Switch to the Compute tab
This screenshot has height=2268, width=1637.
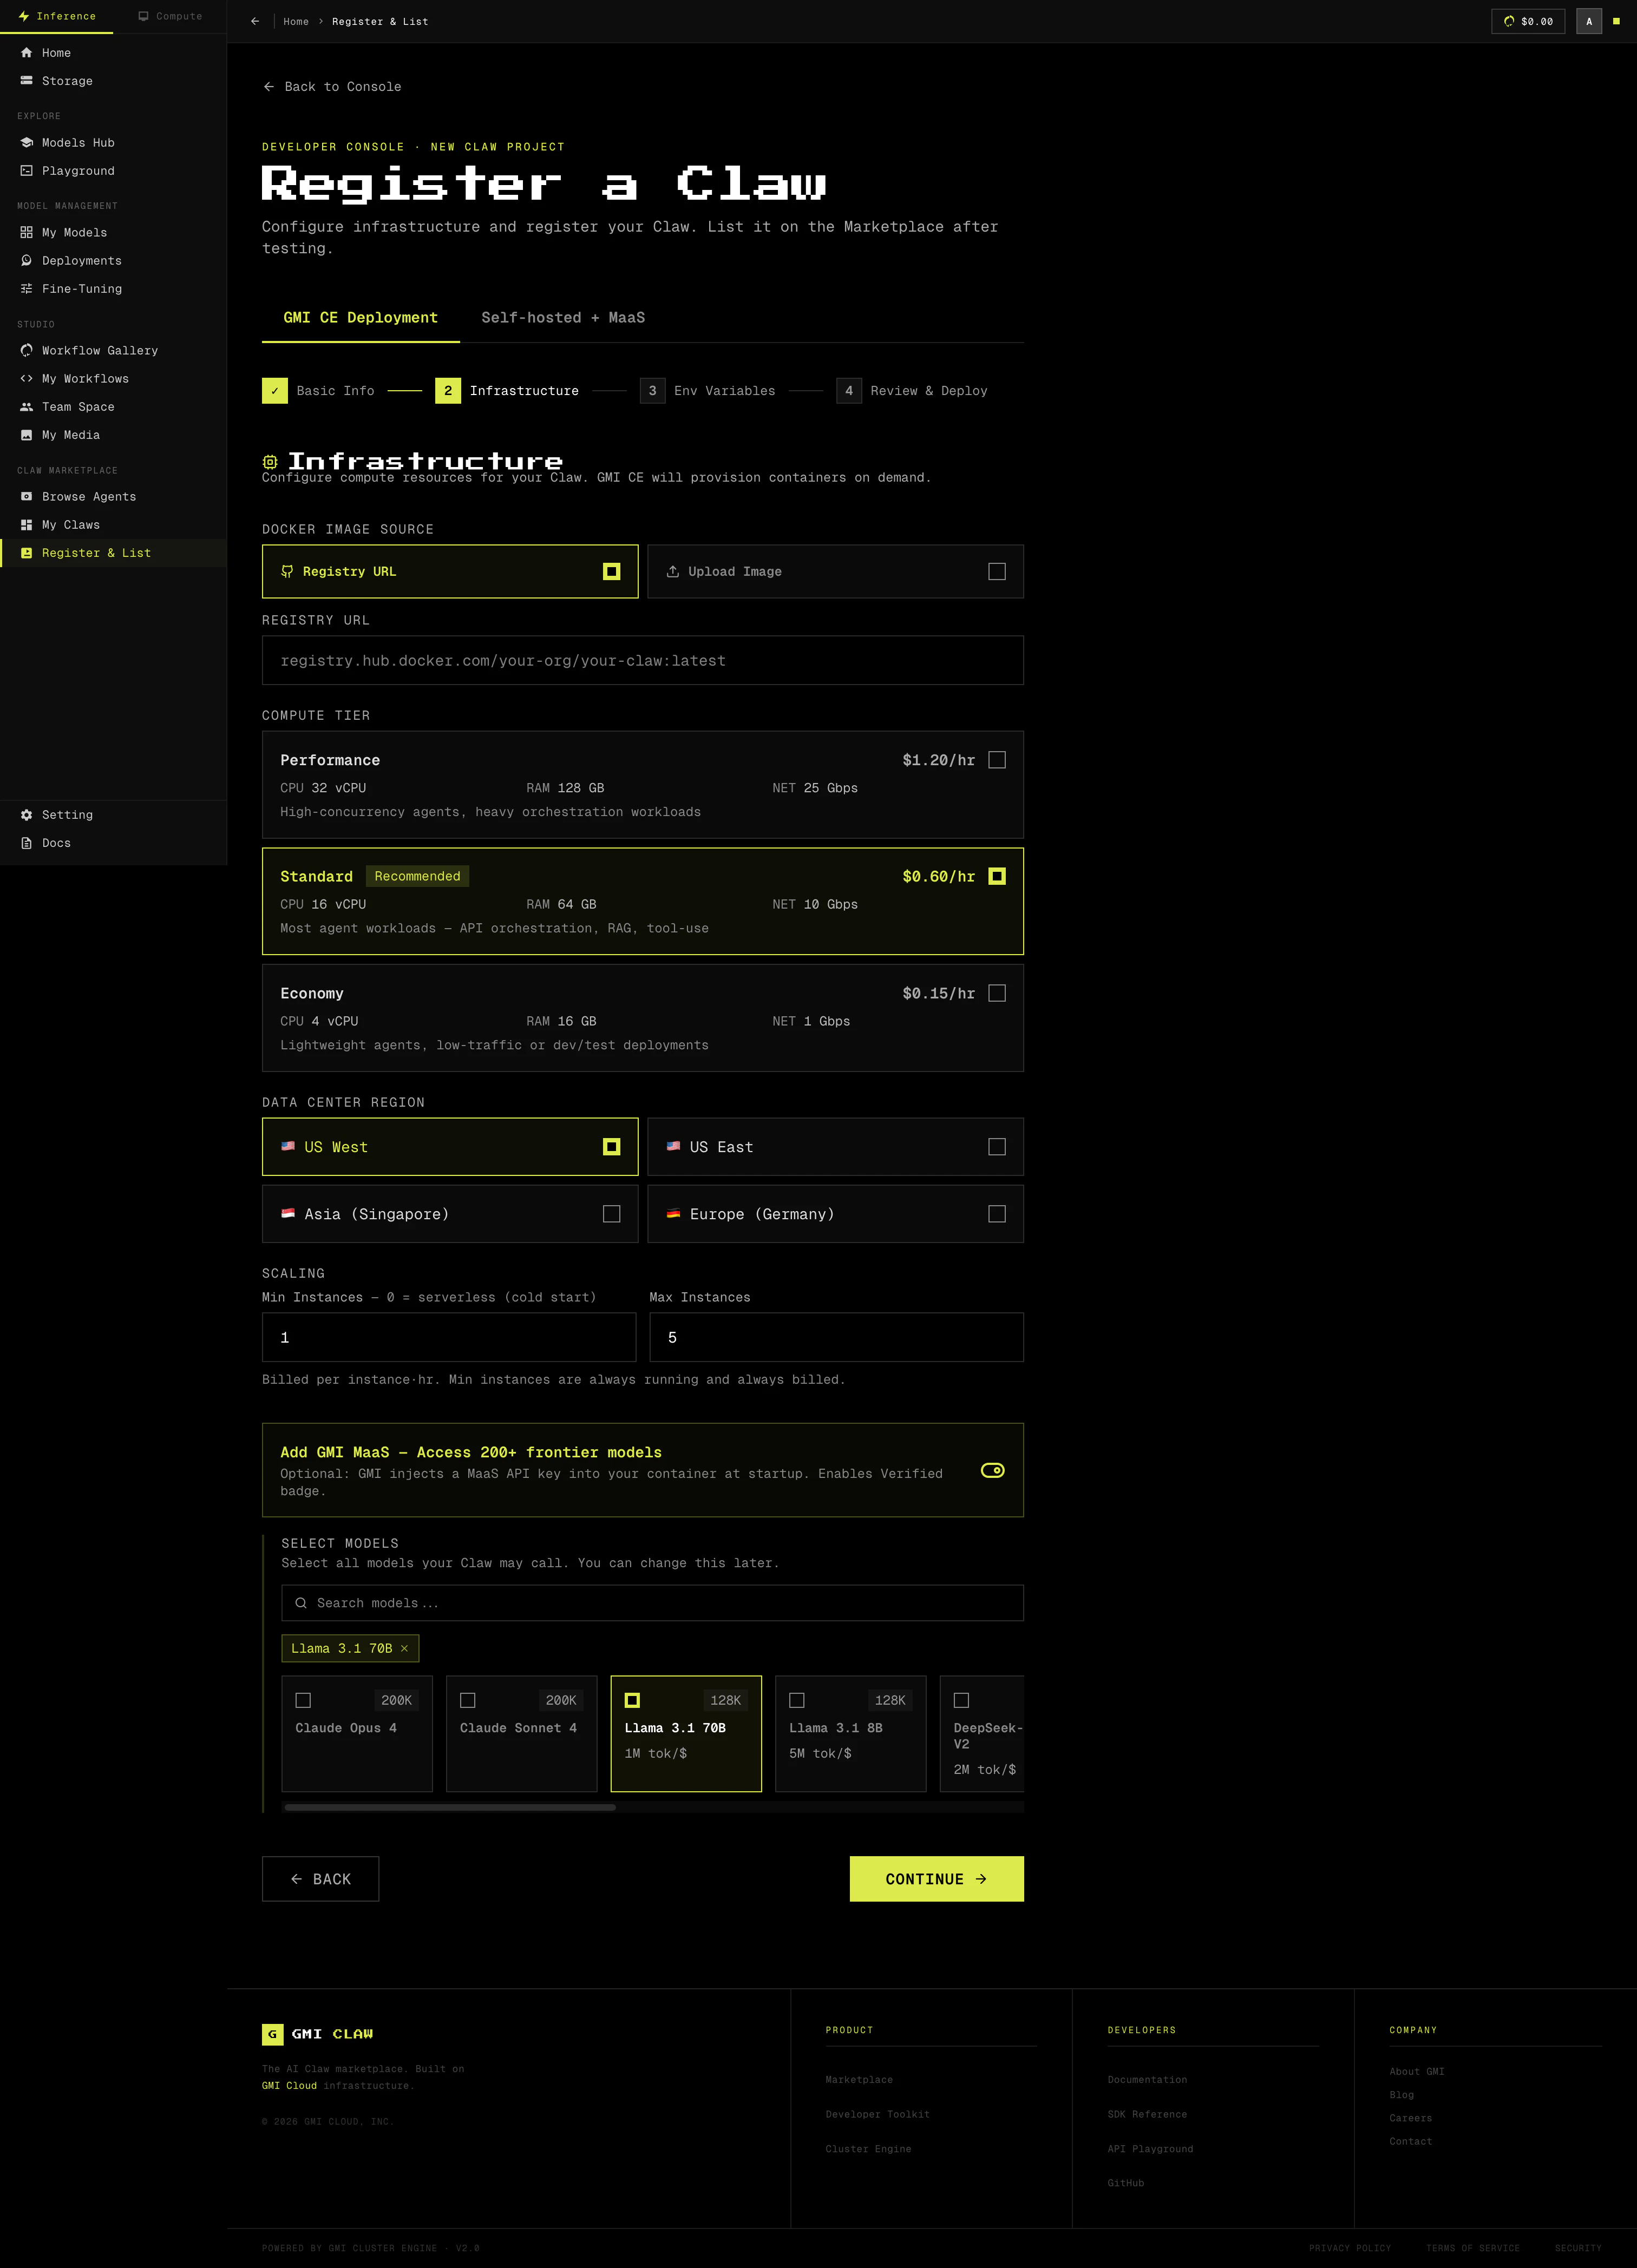point(170,16)
